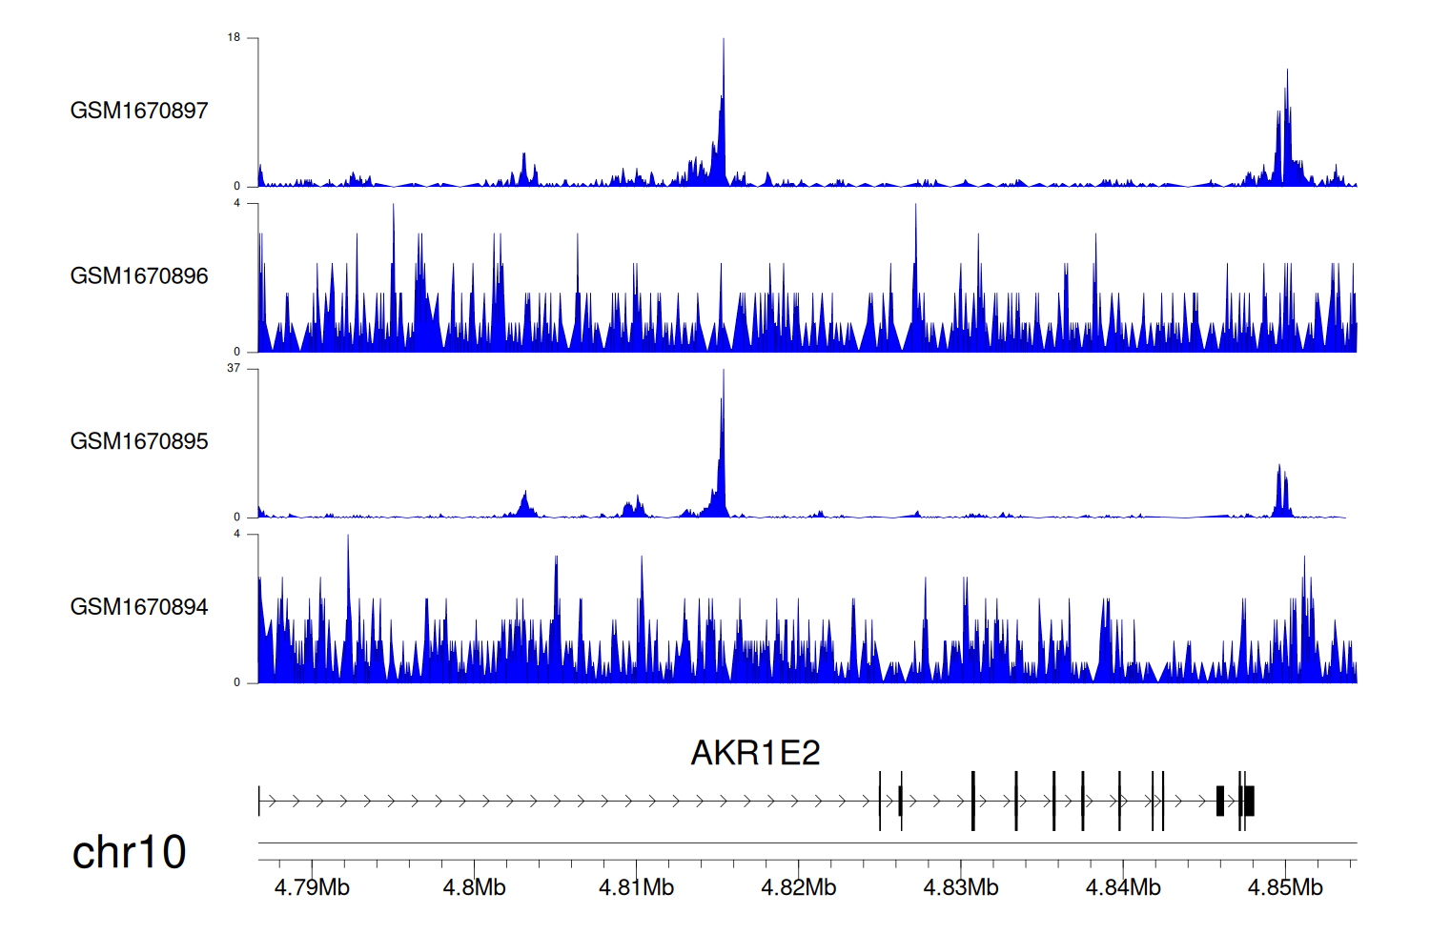Click the 4.79Mb axis tick label

312,887
